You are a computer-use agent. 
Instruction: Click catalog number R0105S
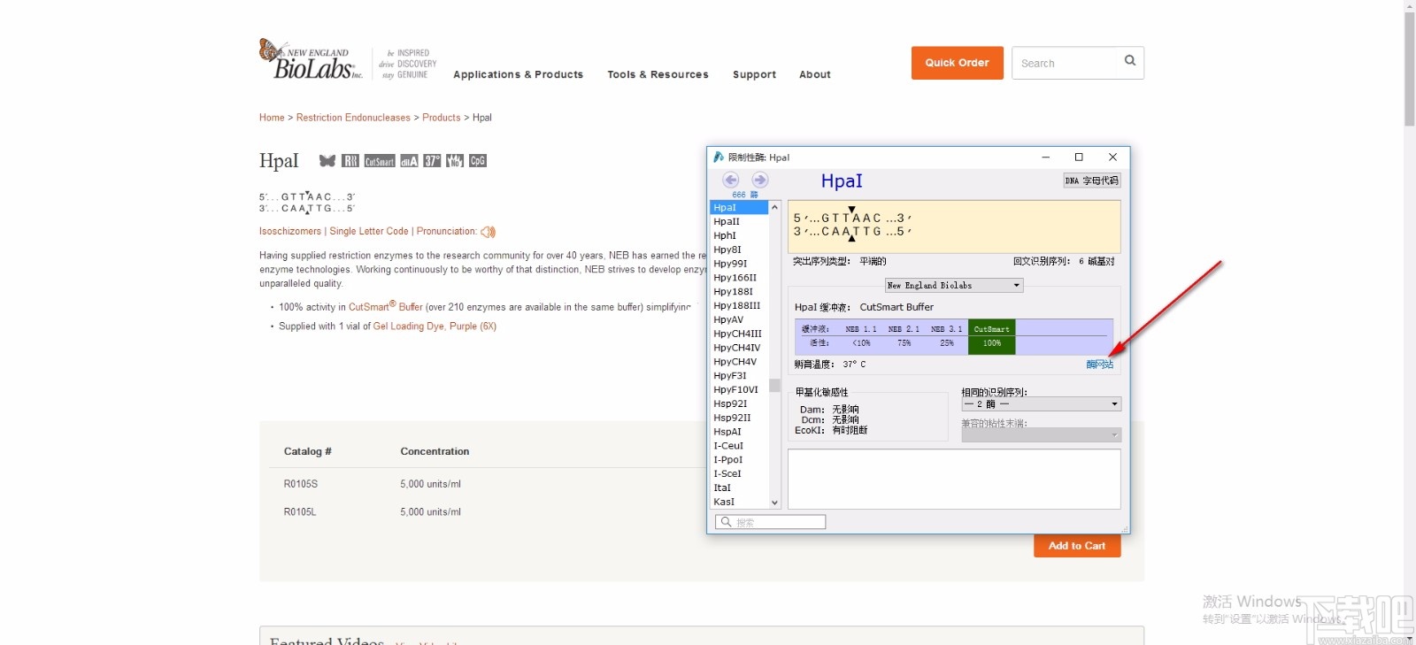[301, 484]
